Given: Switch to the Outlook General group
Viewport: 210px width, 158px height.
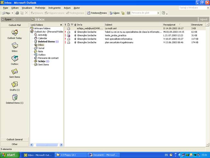Looking at the screenshot, I should coord(14,140).
